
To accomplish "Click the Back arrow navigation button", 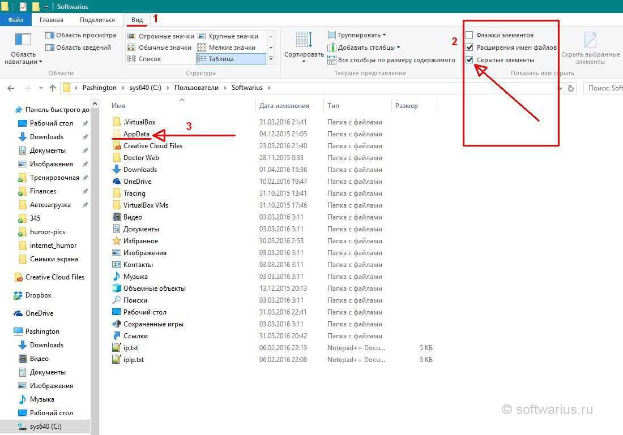I will tap(11, 88).
